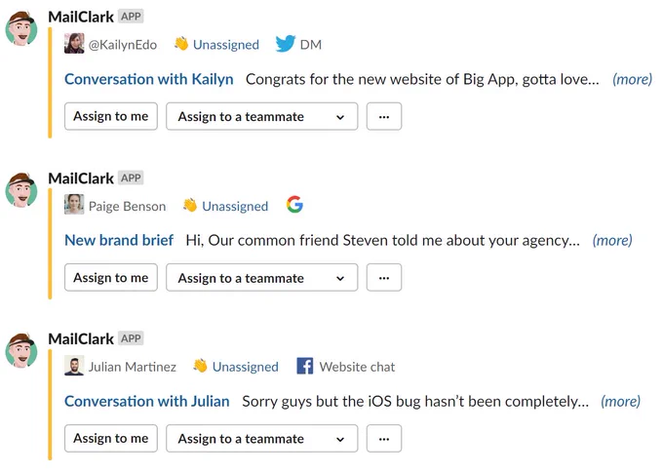
Task: Click the MailClark avatar on the first message
Action: click(x=21, y=28)
